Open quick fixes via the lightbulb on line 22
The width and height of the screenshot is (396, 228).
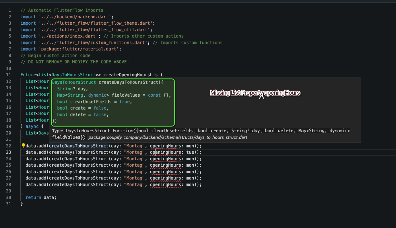click(x=23, y=145)
